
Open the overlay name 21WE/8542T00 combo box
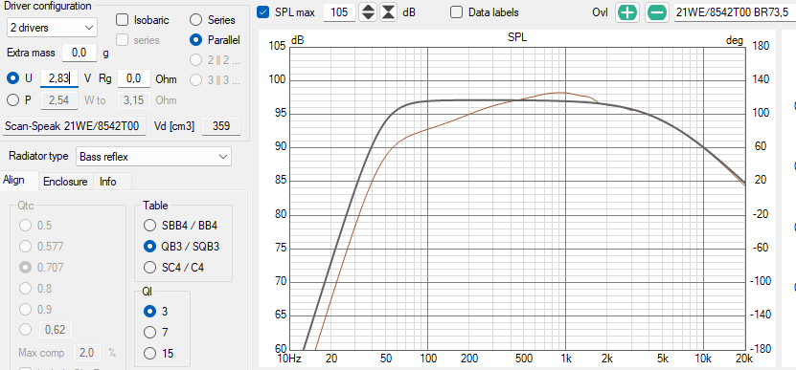[x=735, y=12]
